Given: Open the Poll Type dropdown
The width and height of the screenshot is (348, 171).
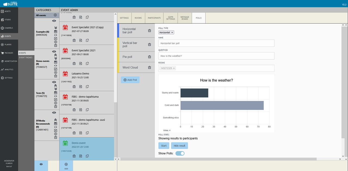Looking at the screenshot, I should (x=166, y=32).
